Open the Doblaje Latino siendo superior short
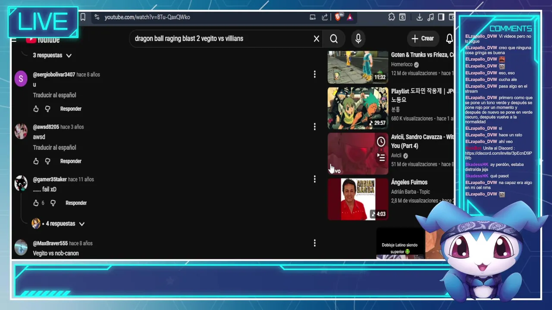 (400, 243)
